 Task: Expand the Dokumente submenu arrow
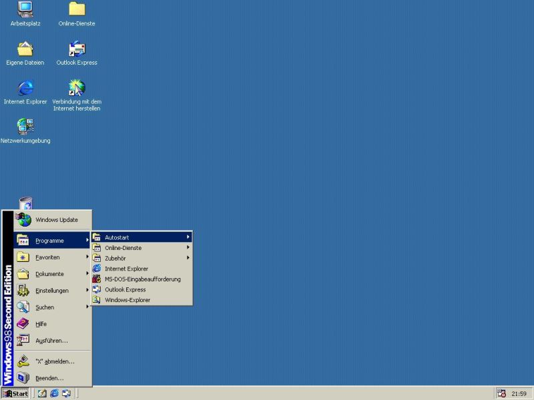click(x=87, y=273)
